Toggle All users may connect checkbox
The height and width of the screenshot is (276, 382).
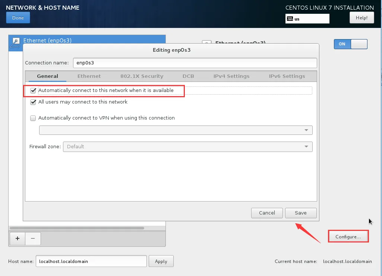point(33,102)
